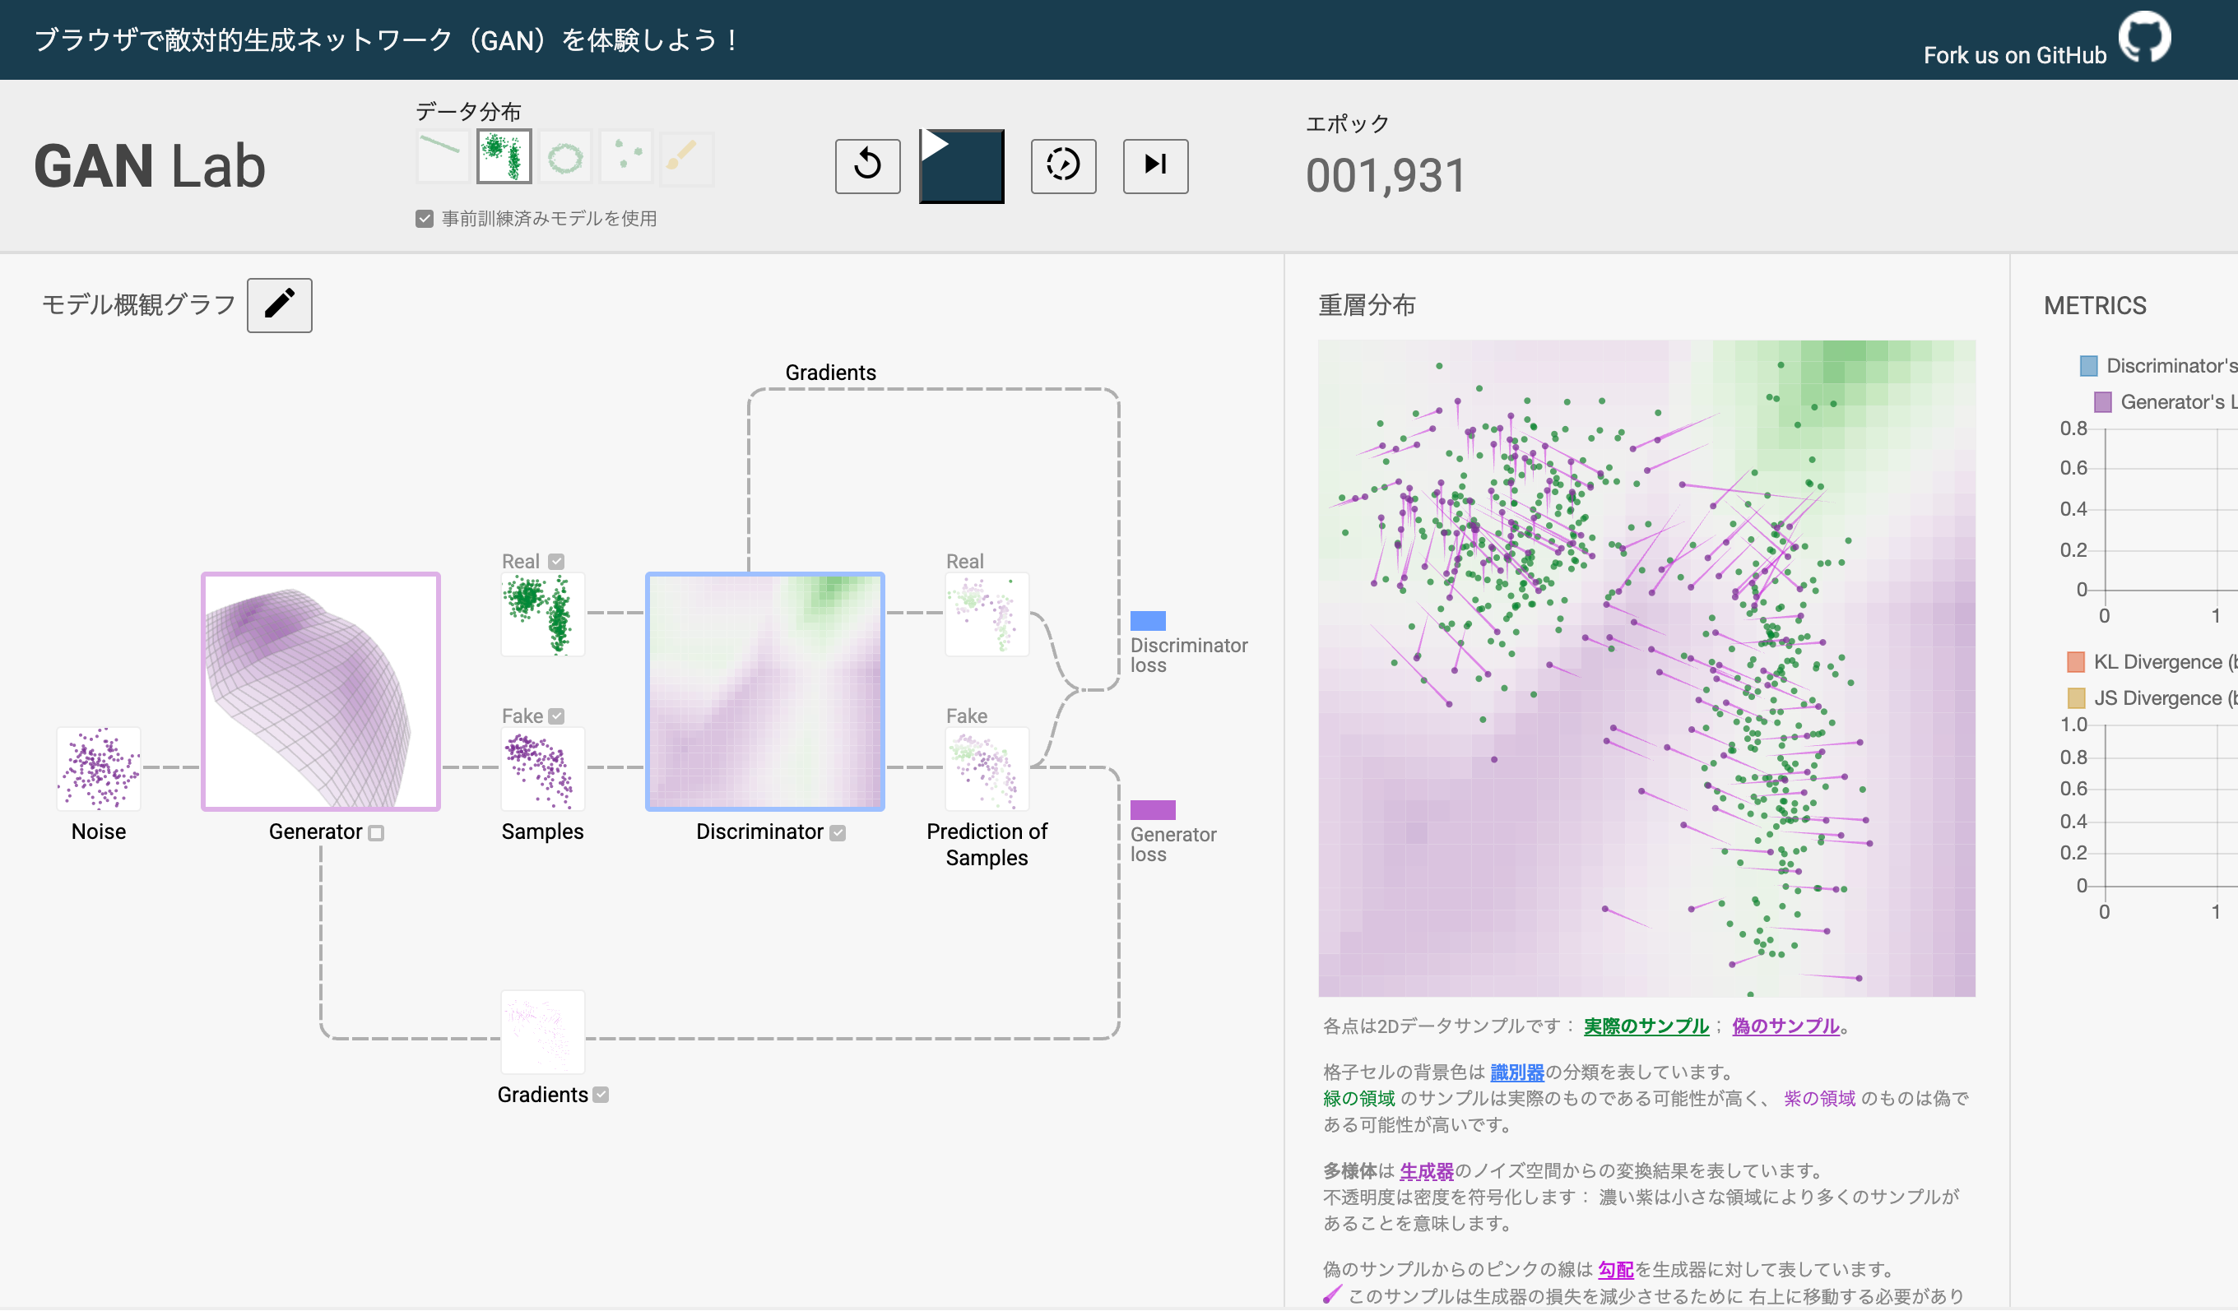Click the step-forward training button
The image size is (2238, 1311).
coord(1154,165)
